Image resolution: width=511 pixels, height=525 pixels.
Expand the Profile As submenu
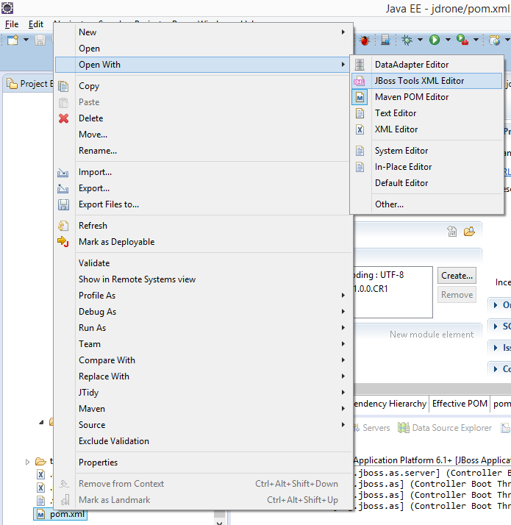click(203, 296)
